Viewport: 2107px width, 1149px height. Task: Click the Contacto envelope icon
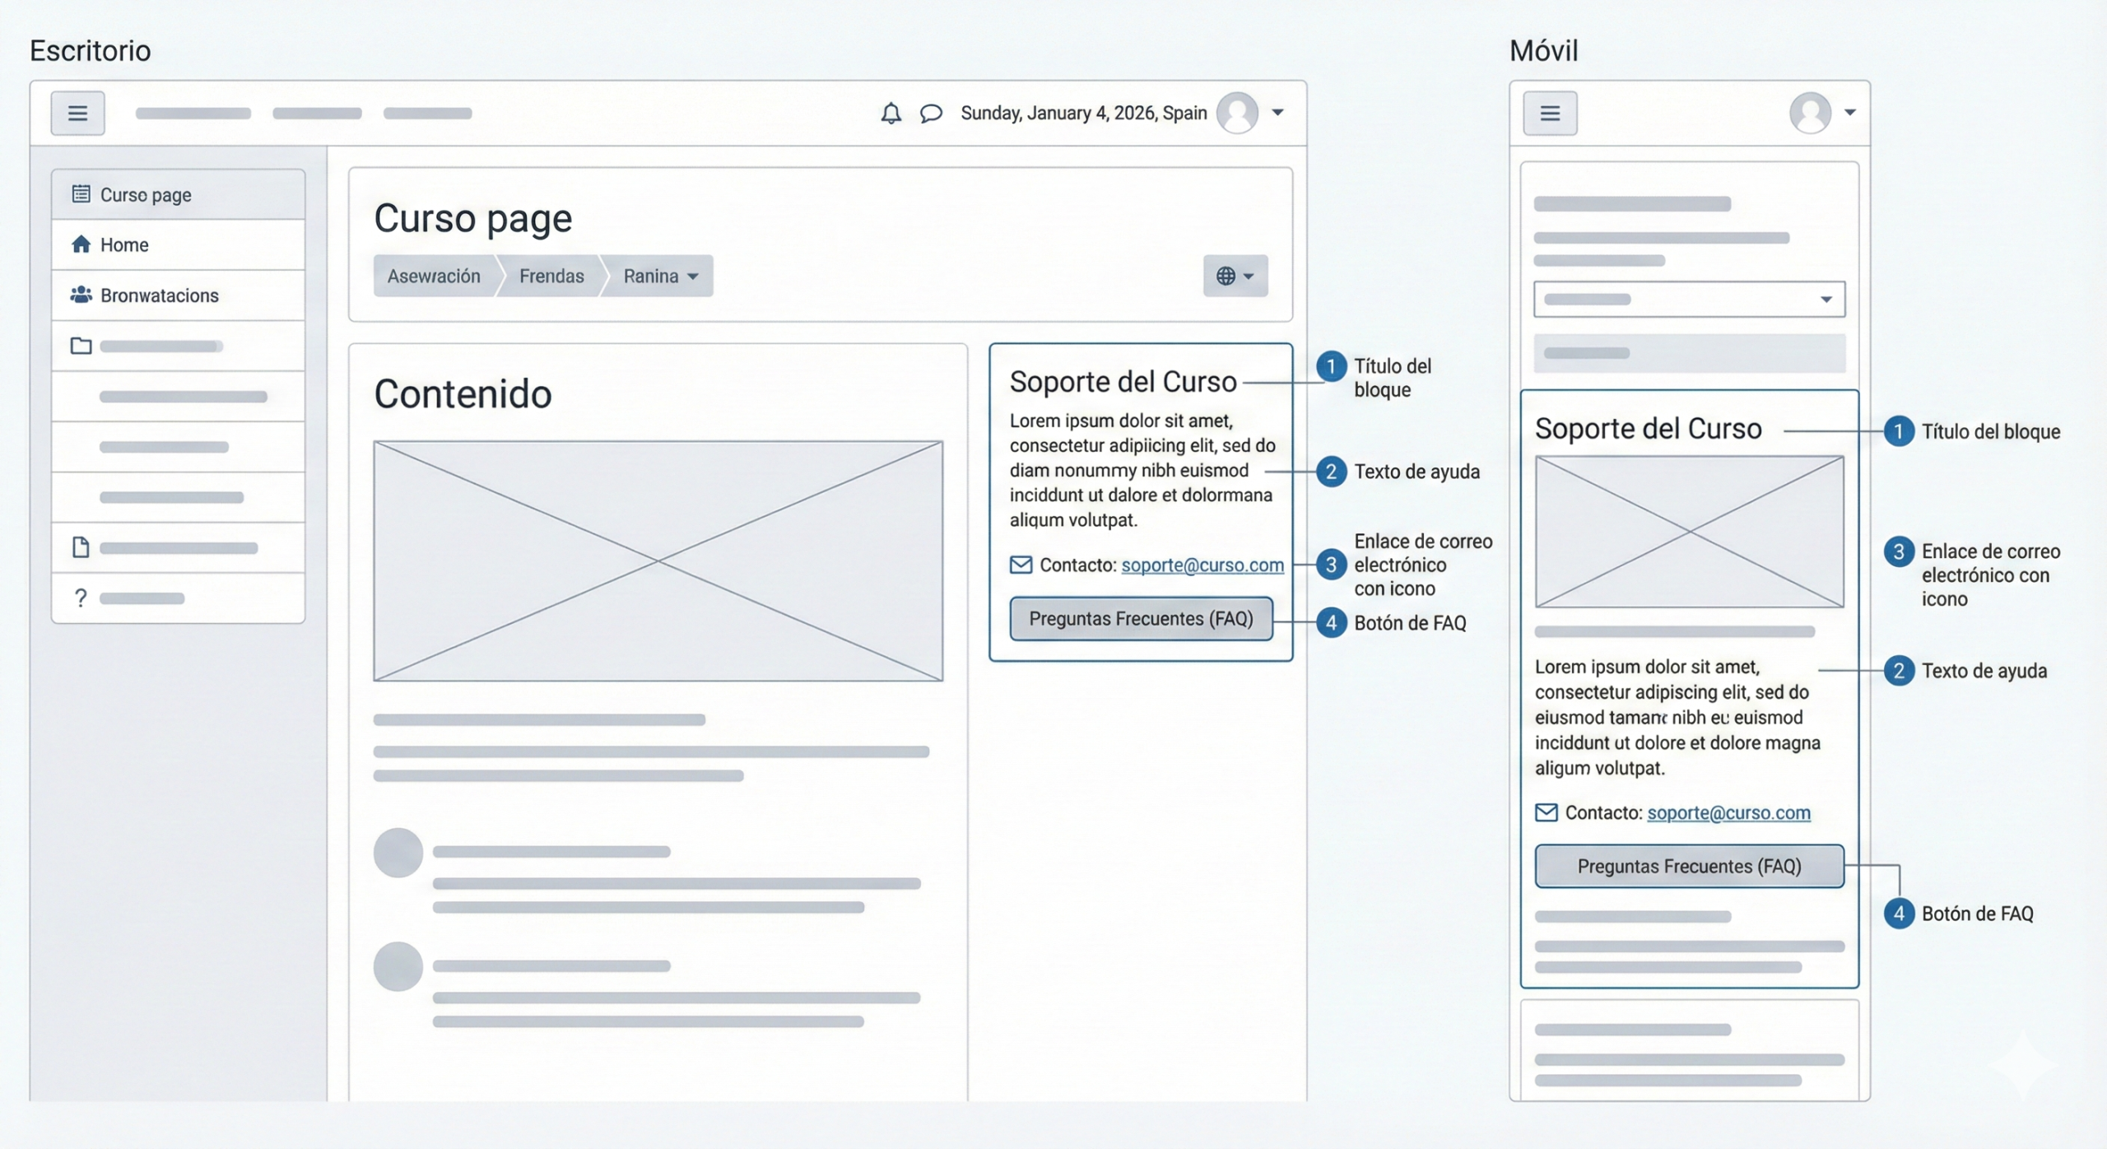(1020, 565)
